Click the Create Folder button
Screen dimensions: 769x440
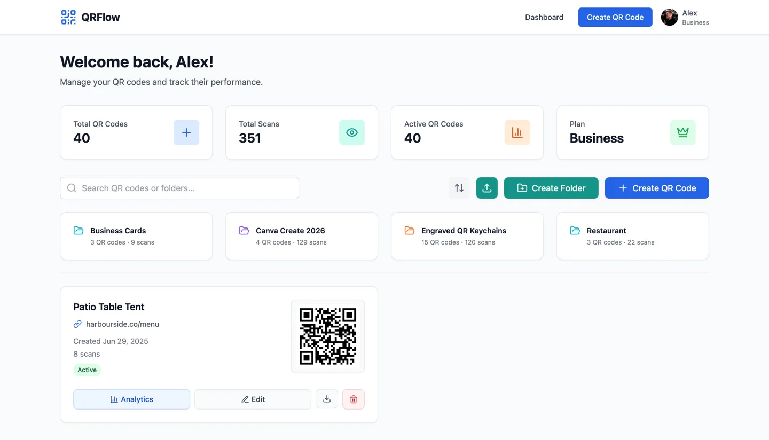coord(551,188)
